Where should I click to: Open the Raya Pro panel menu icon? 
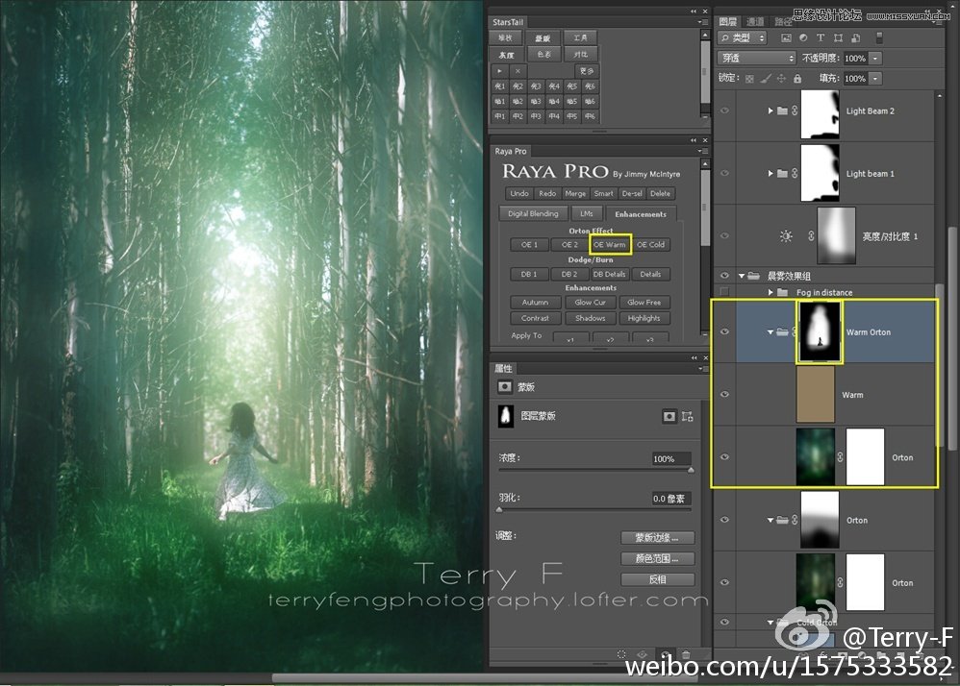click(701, 151)
